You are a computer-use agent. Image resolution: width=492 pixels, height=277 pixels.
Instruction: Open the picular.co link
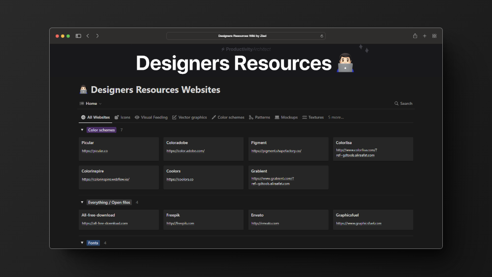95,151
